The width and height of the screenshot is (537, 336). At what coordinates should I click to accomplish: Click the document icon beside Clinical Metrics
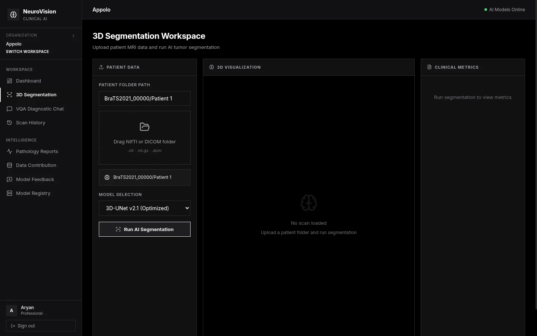pyautogui.click(x=429, y=67)
